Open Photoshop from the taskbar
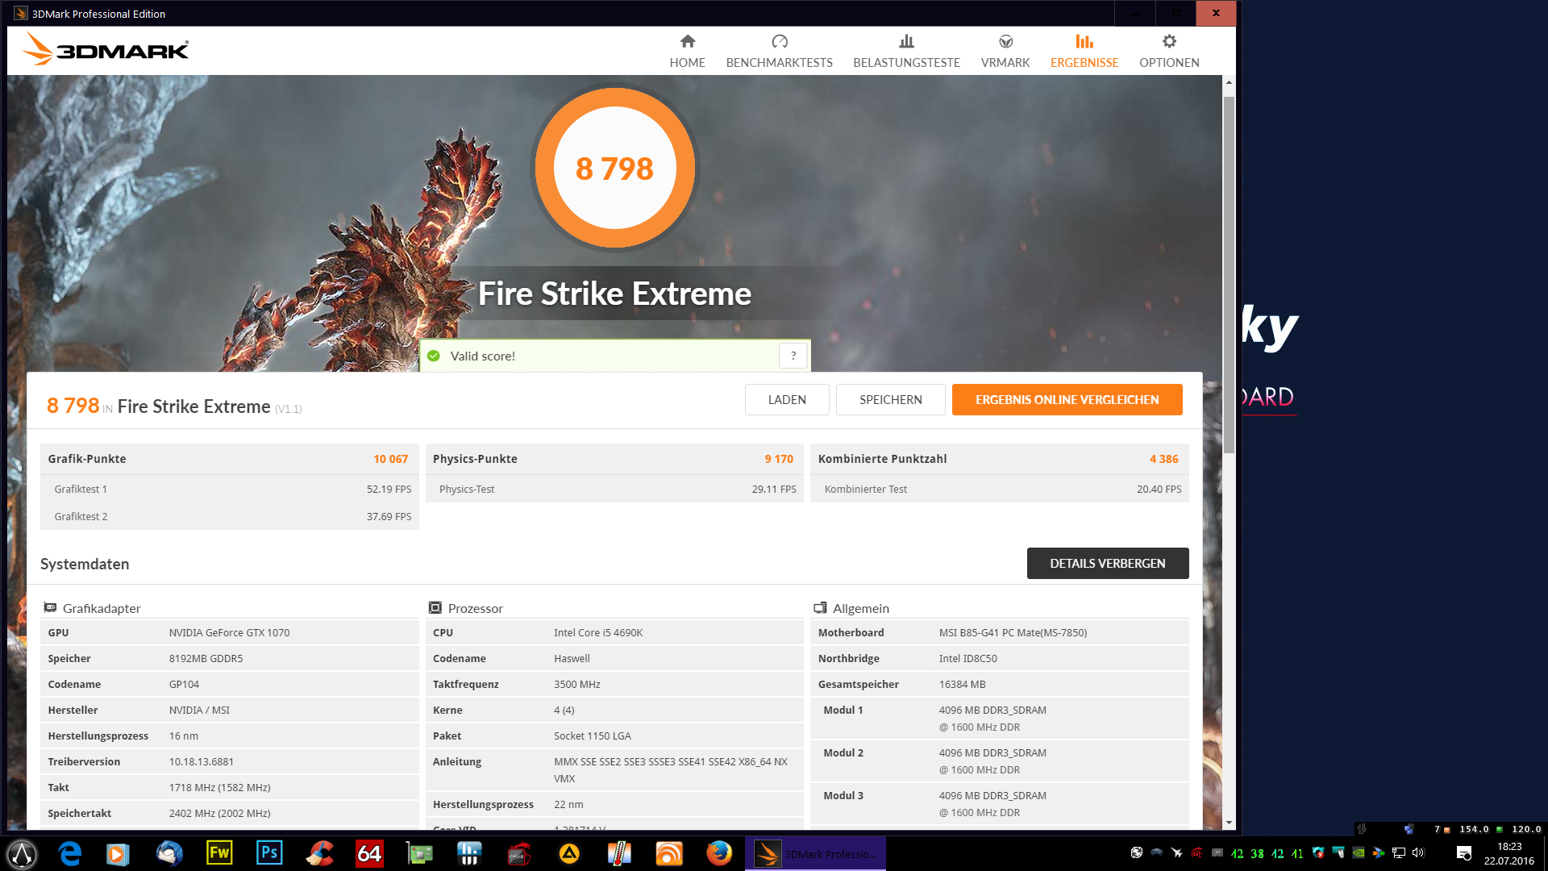Screen dimensions: 1548x871 pos(269,853)
